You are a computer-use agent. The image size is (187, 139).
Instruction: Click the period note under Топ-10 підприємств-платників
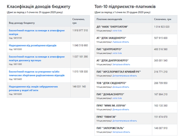[123, 12]
